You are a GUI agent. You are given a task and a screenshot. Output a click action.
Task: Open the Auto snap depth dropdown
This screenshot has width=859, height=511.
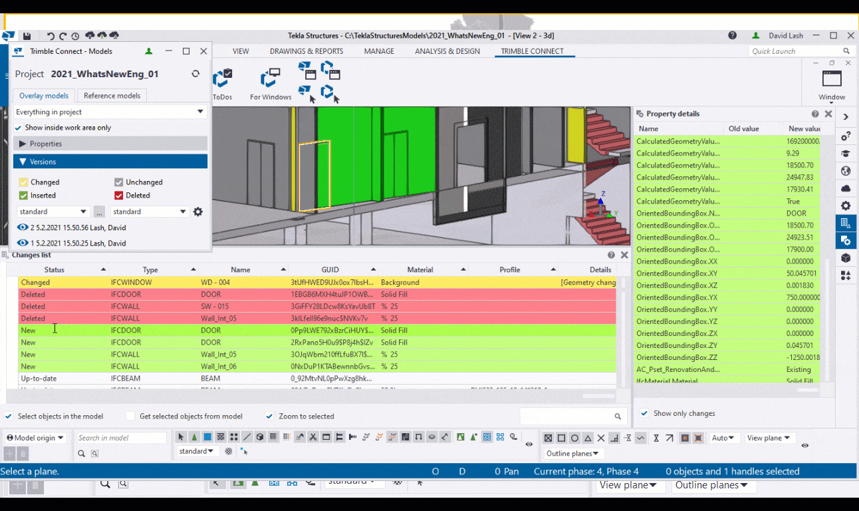(723, 438)
